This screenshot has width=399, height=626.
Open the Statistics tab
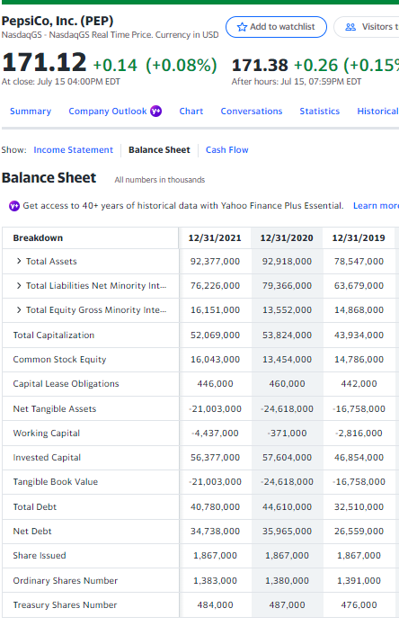click(x=320, y=112)
